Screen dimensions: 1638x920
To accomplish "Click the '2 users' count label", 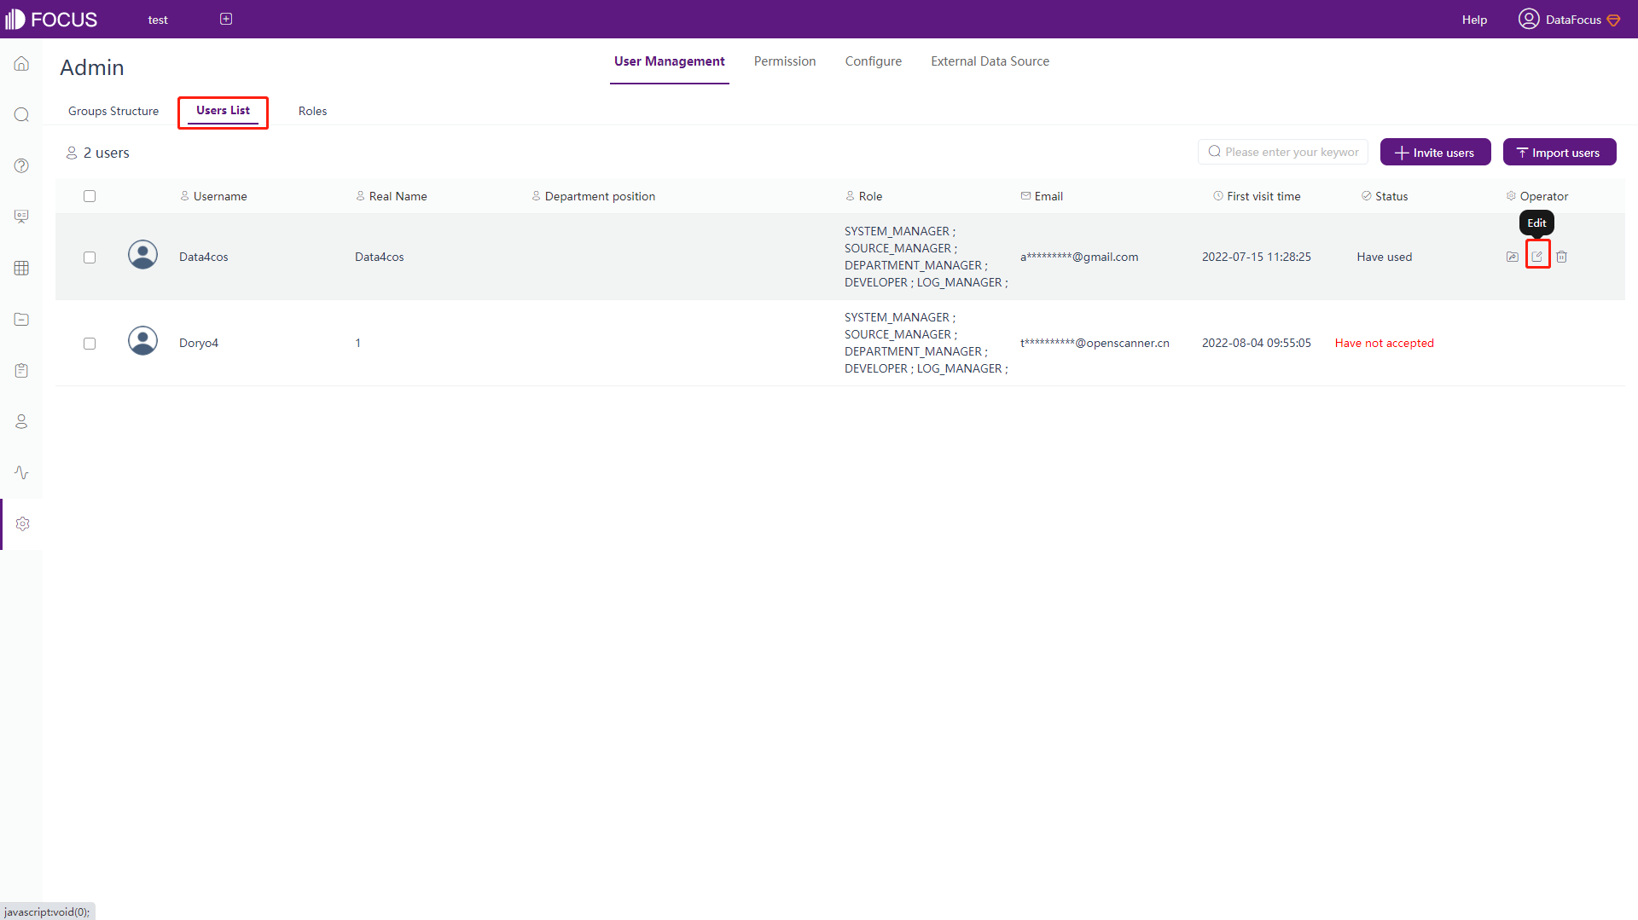I will (x=106, y=153).
